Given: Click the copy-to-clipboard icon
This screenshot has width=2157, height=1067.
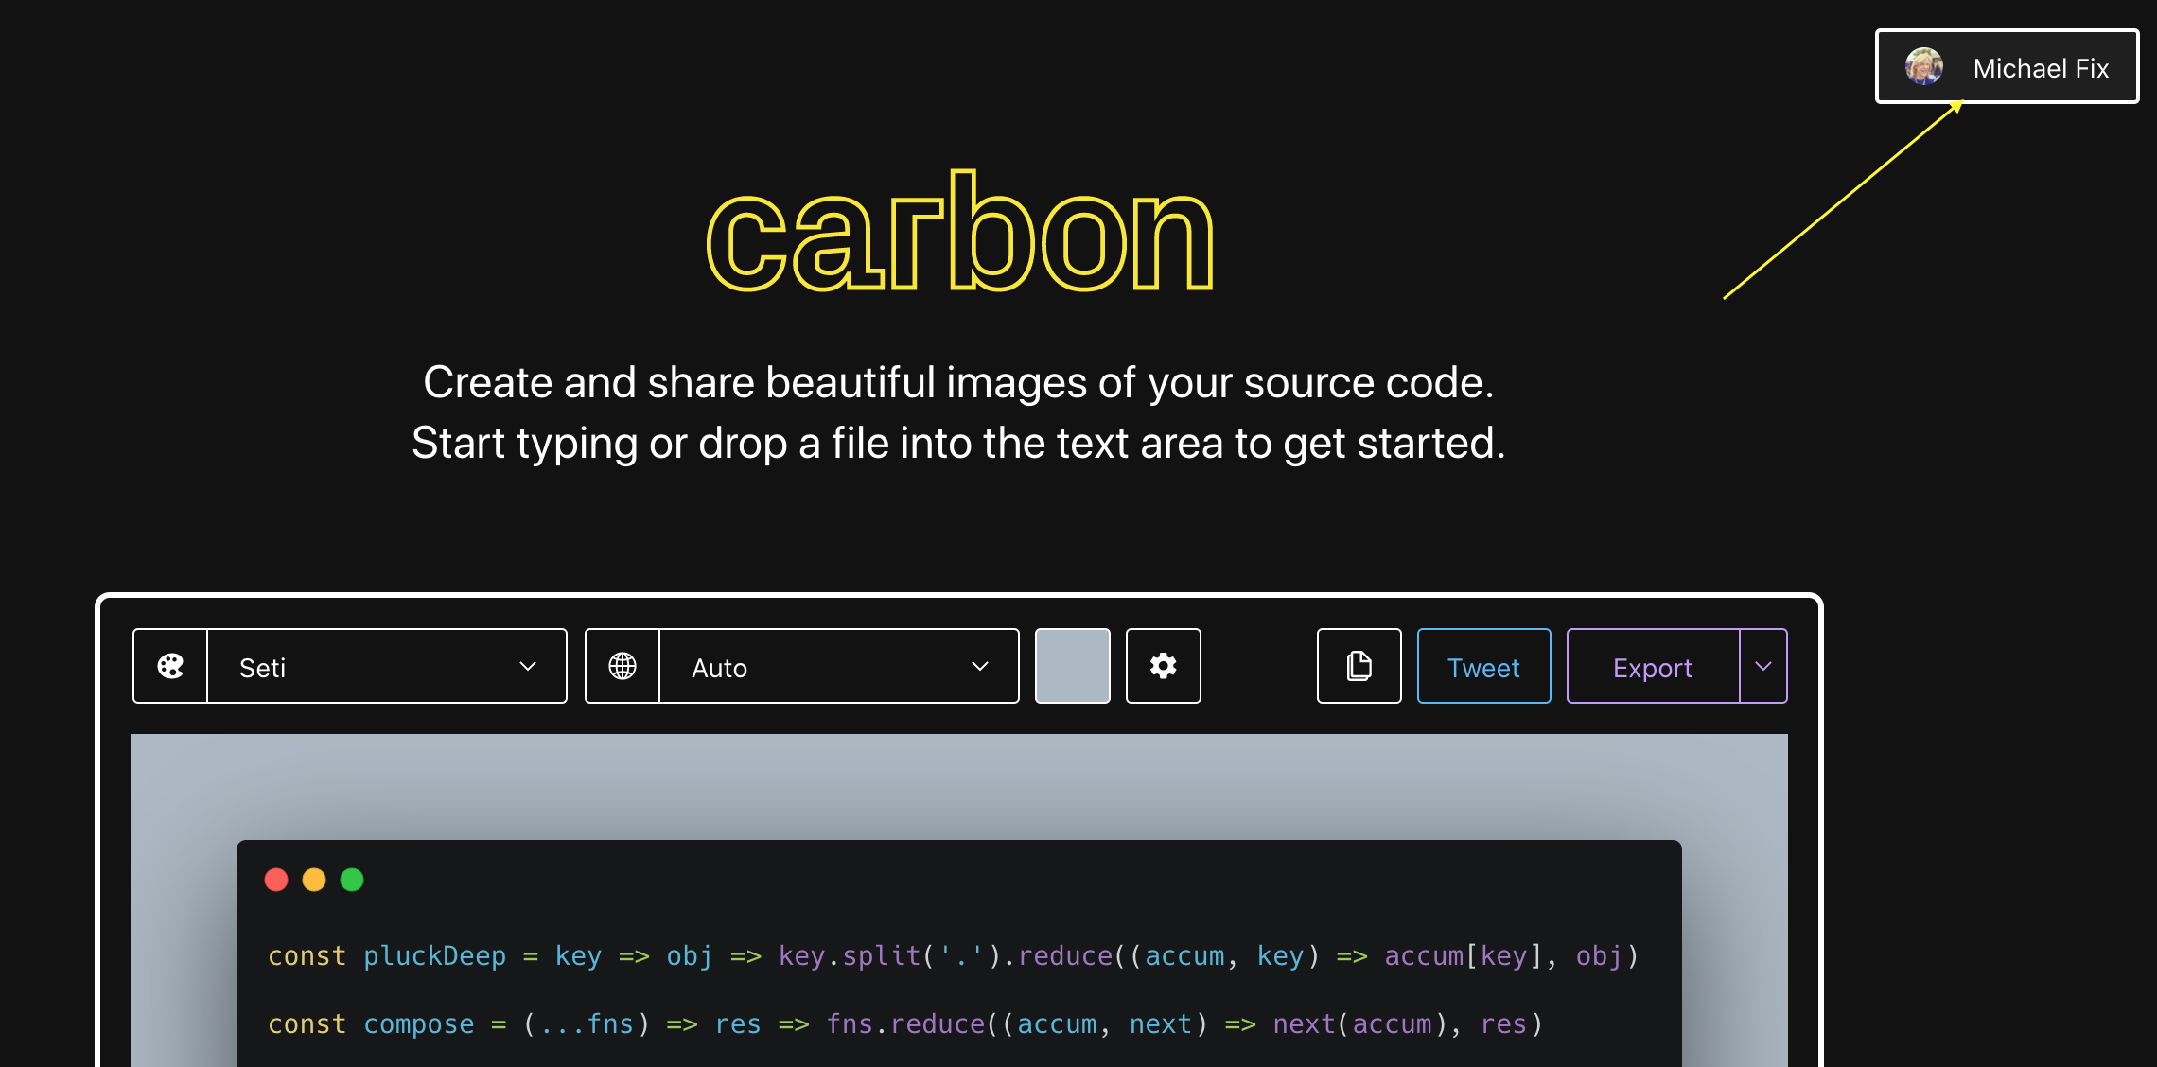Looking at the screenshot, I should click(1359, 666).
